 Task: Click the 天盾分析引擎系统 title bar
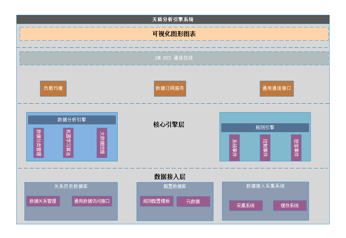[173, 20]
